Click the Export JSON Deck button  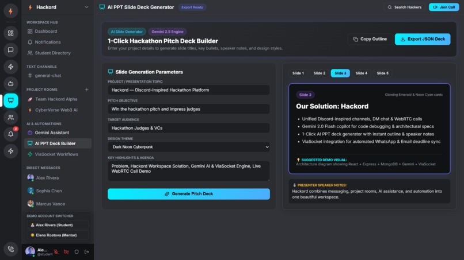(423, 39)
